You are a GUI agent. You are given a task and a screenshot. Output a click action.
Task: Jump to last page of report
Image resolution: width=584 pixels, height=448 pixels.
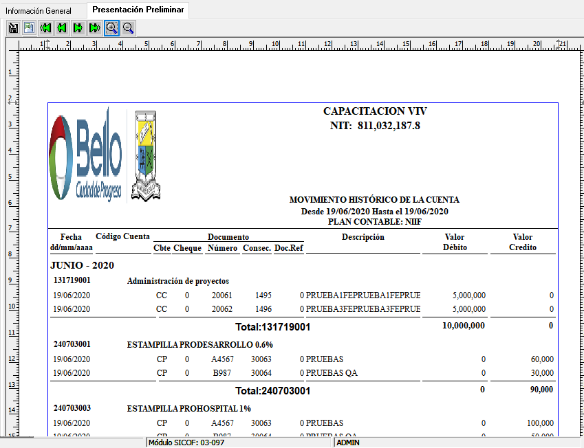pos(94,28)
